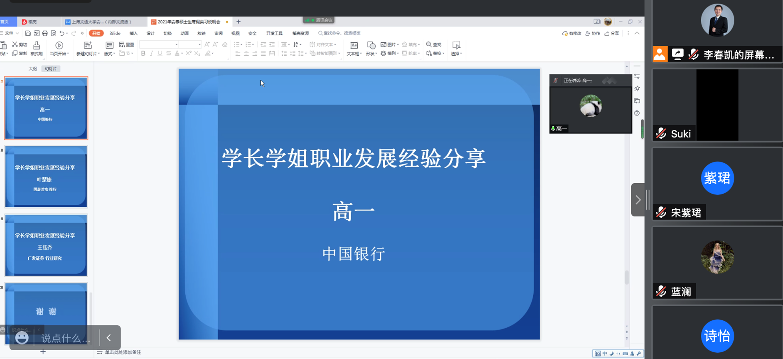Click the Cut (剪切) scissors icon
This screenshot has height=359, width=783.
point(15,44)
